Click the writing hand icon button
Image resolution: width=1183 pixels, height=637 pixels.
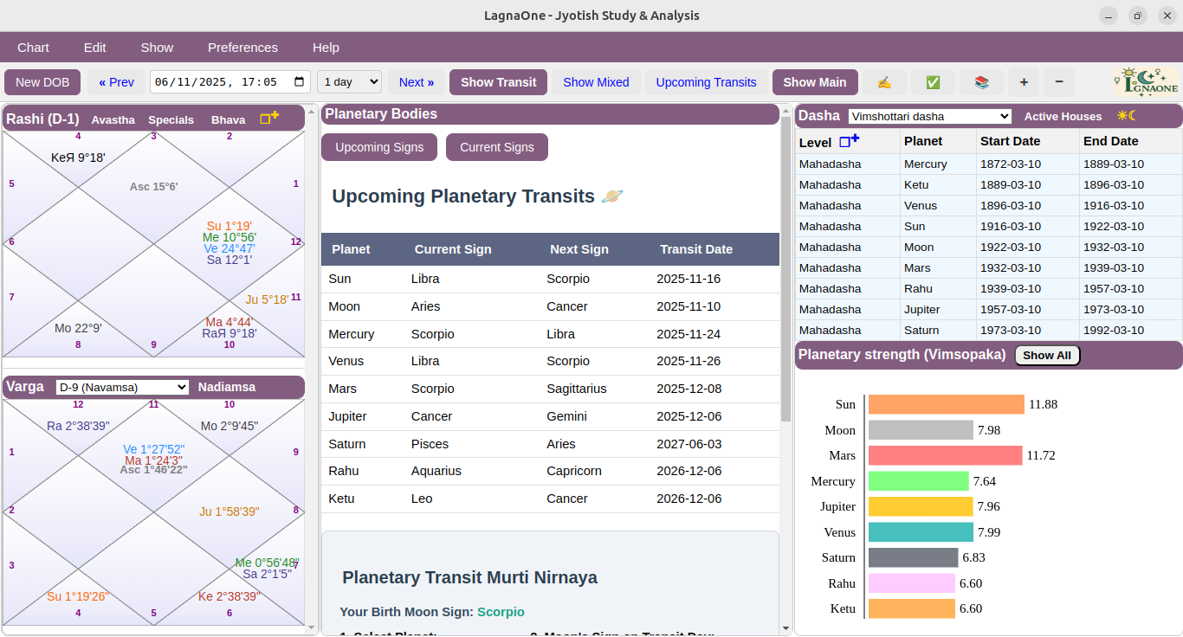click(x=884, y=82)
